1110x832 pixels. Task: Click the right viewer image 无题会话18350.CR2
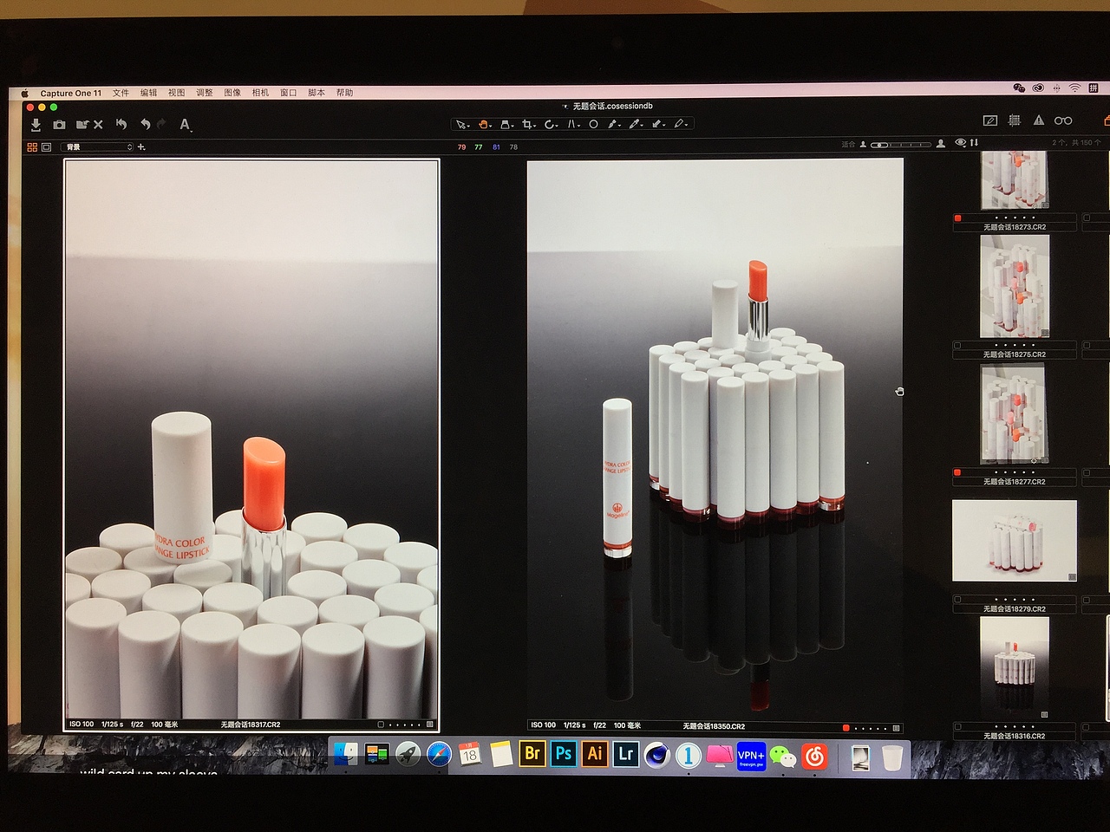pyautogui.click(x=715, y=439)
